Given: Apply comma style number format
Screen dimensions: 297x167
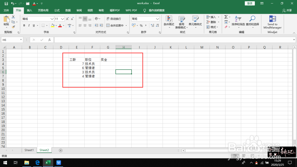Looking at the screenshot, I should click(146, 25).
